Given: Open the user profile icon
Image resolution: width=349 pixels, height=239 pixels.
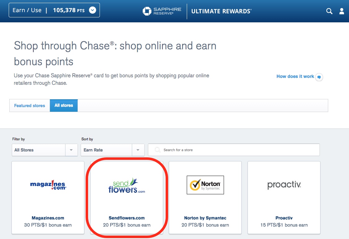Looking at the screenshot, I should [x=342, y=11].
